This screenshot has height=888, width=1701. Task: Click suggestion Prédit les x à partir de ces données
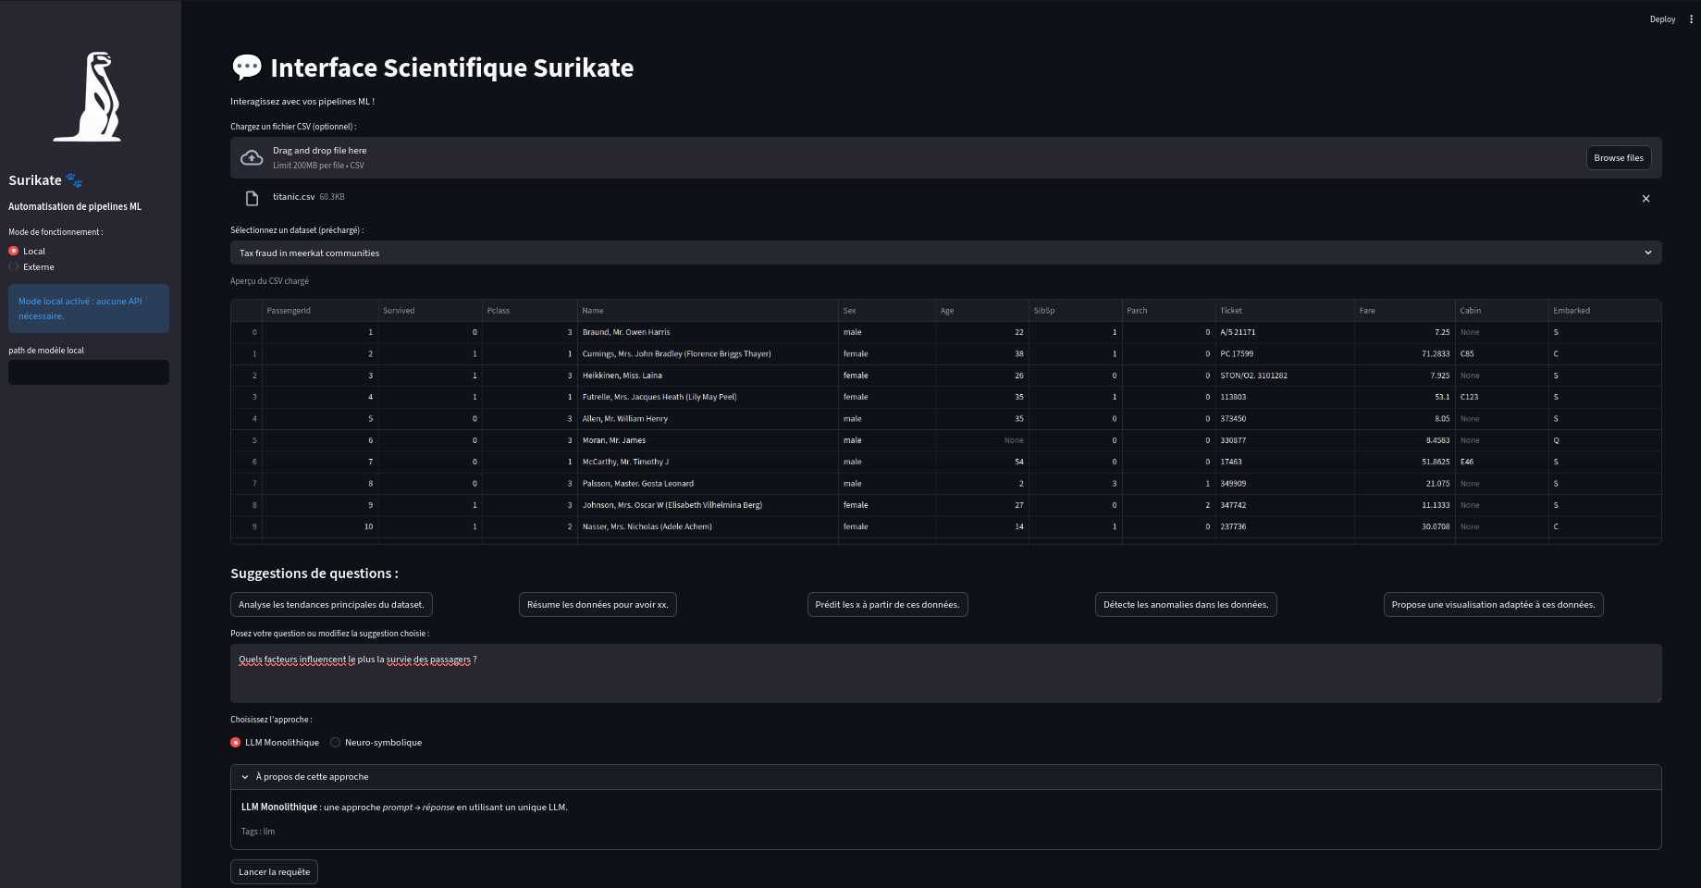click(x=887, y=604)
